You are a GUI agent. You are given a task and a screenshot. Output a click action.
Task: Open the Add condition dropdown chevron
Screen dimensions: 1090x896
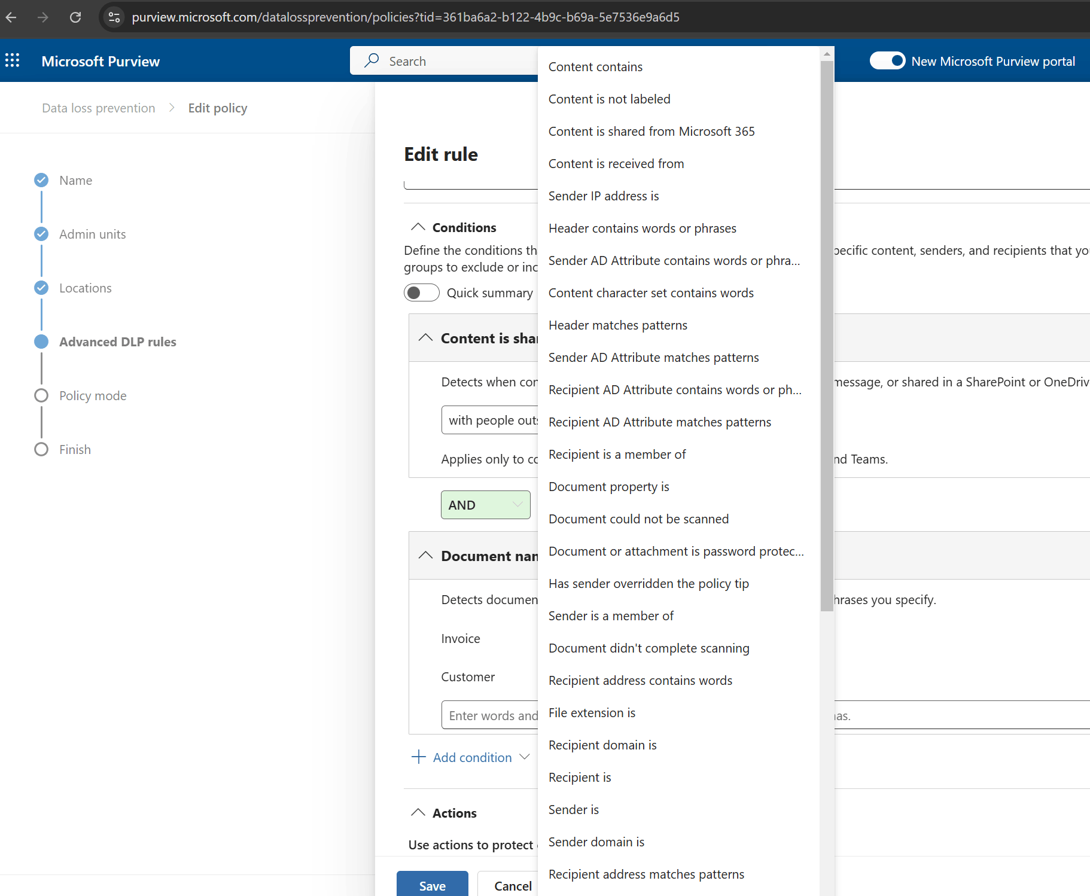(525, 757)
